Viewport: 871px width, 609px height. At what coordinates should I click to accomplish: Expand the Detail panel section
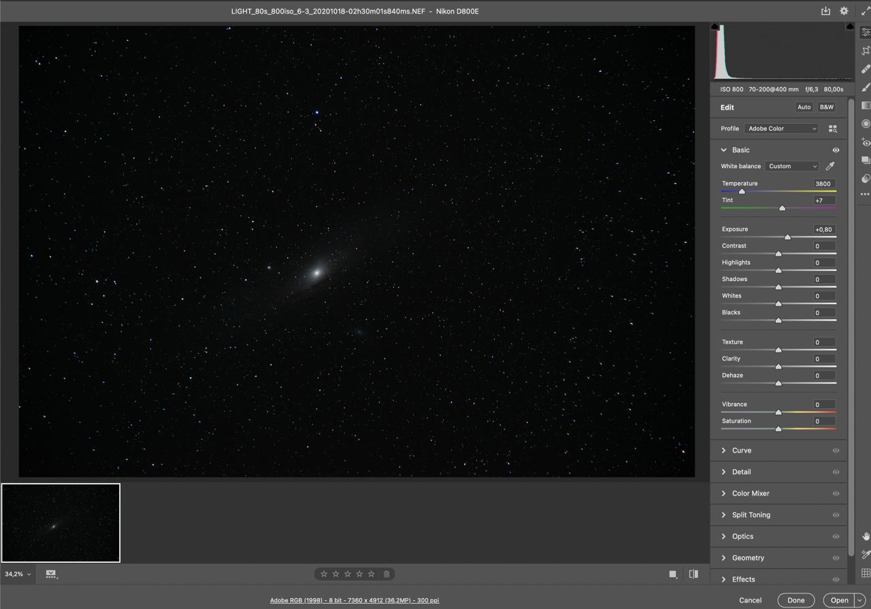[x=741, y=472]
